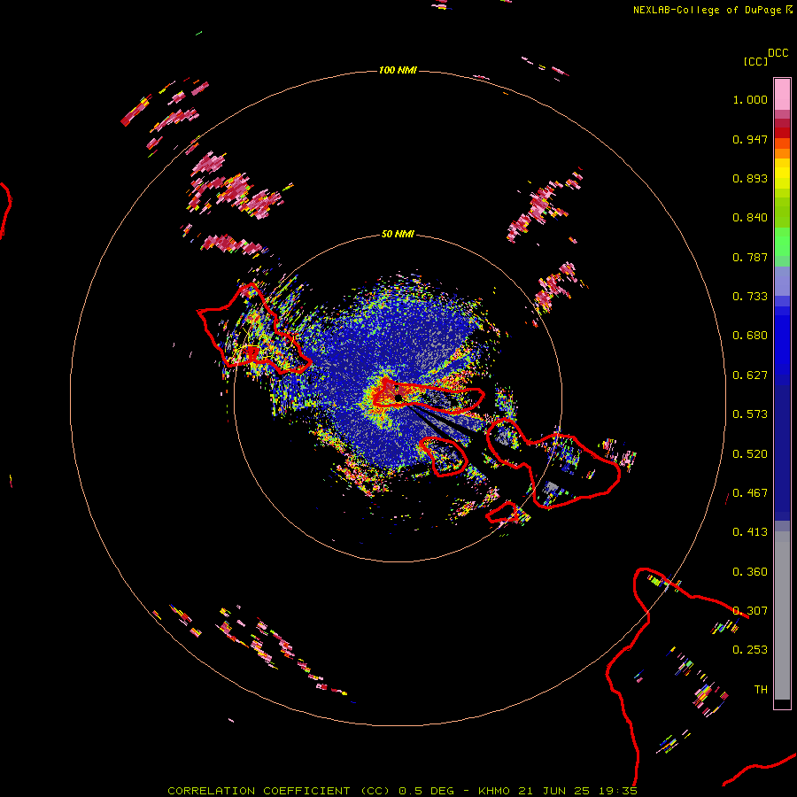
Task: Click the 0.360 scale value
Action: click(x=750, y=572)
